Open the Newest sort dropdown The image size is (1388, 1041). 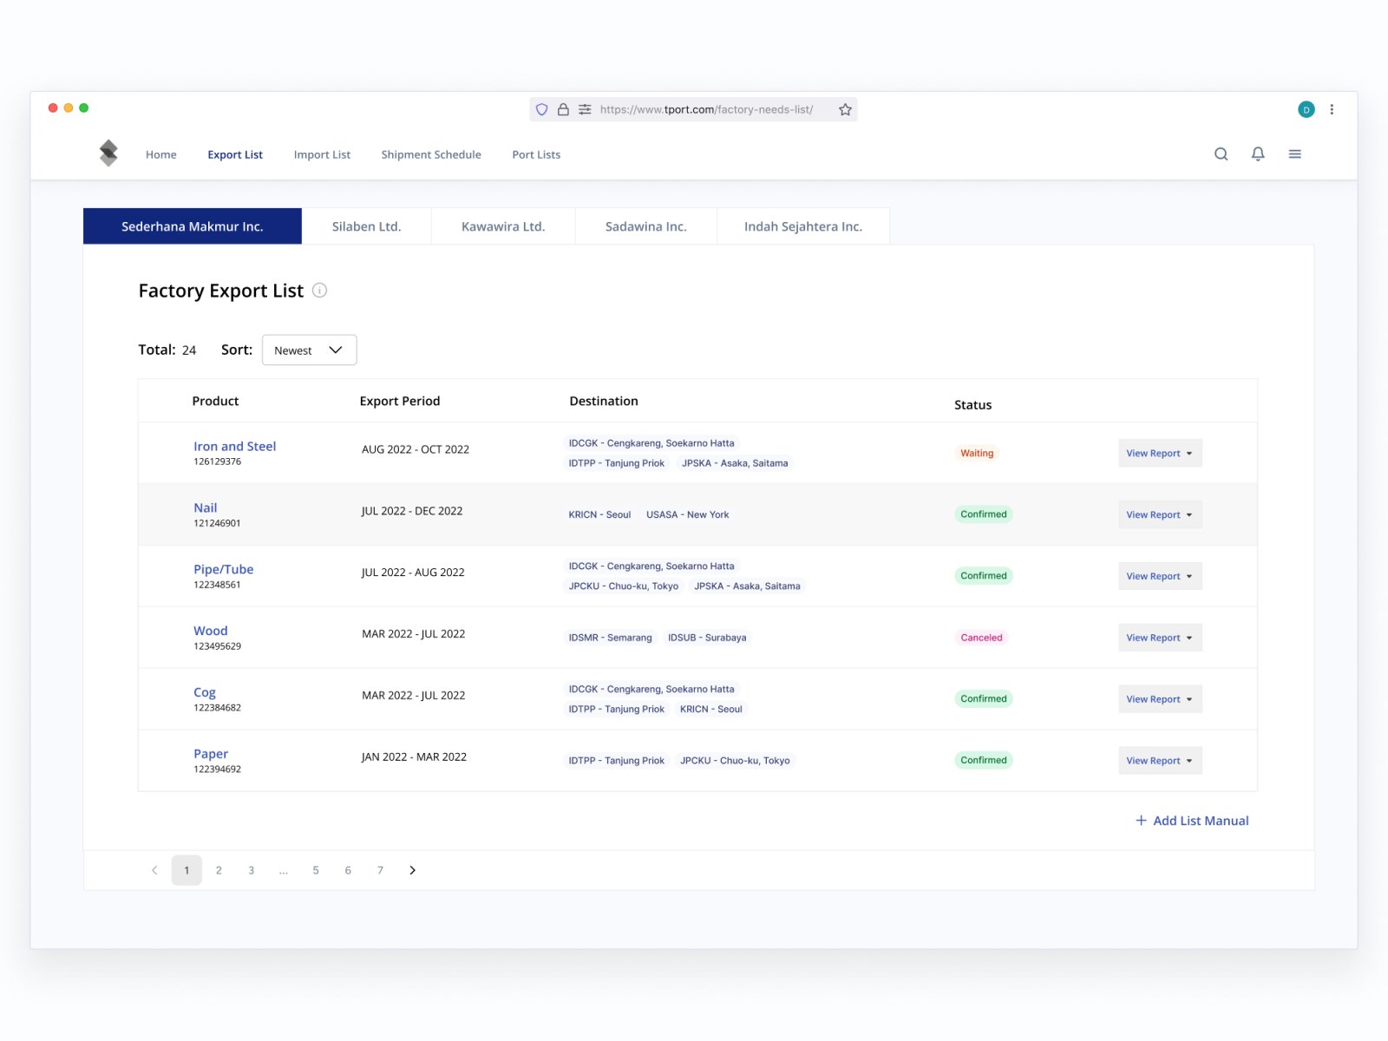click(309, 350)
